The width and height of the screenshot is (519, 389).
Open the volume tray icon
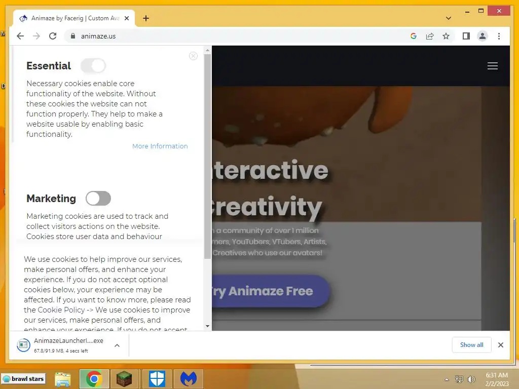click(x=471, y=379)
